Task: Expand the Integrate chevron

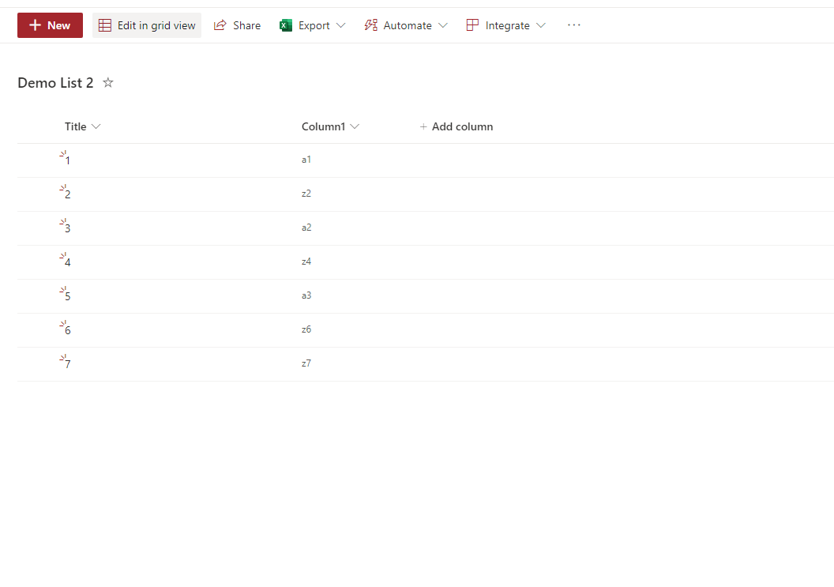Action: click(543, 24)
